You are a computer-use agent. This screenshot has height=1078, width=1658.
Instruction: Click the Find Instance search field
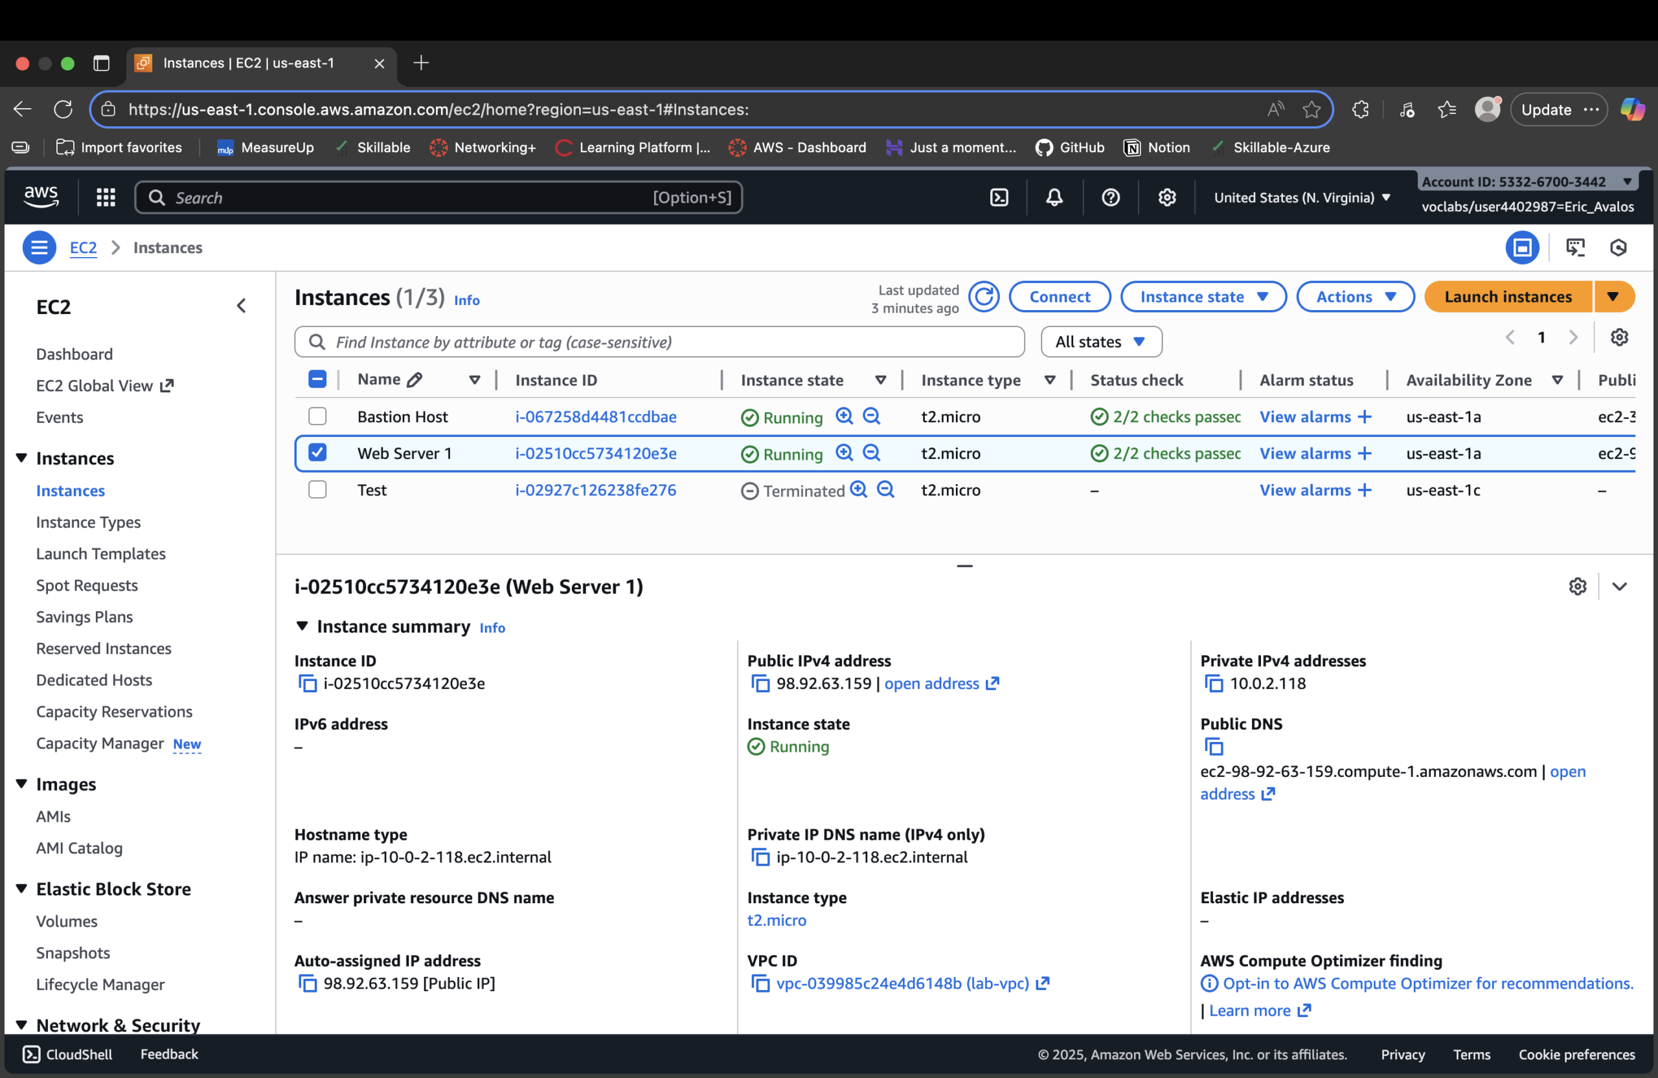(x=658, y=341)
